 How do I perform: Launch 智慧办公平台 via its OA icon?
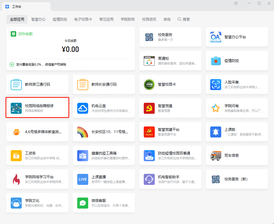tap(216, 37)
